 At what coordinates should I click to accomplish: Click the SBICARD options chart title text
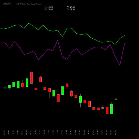(x=23, y=4)
